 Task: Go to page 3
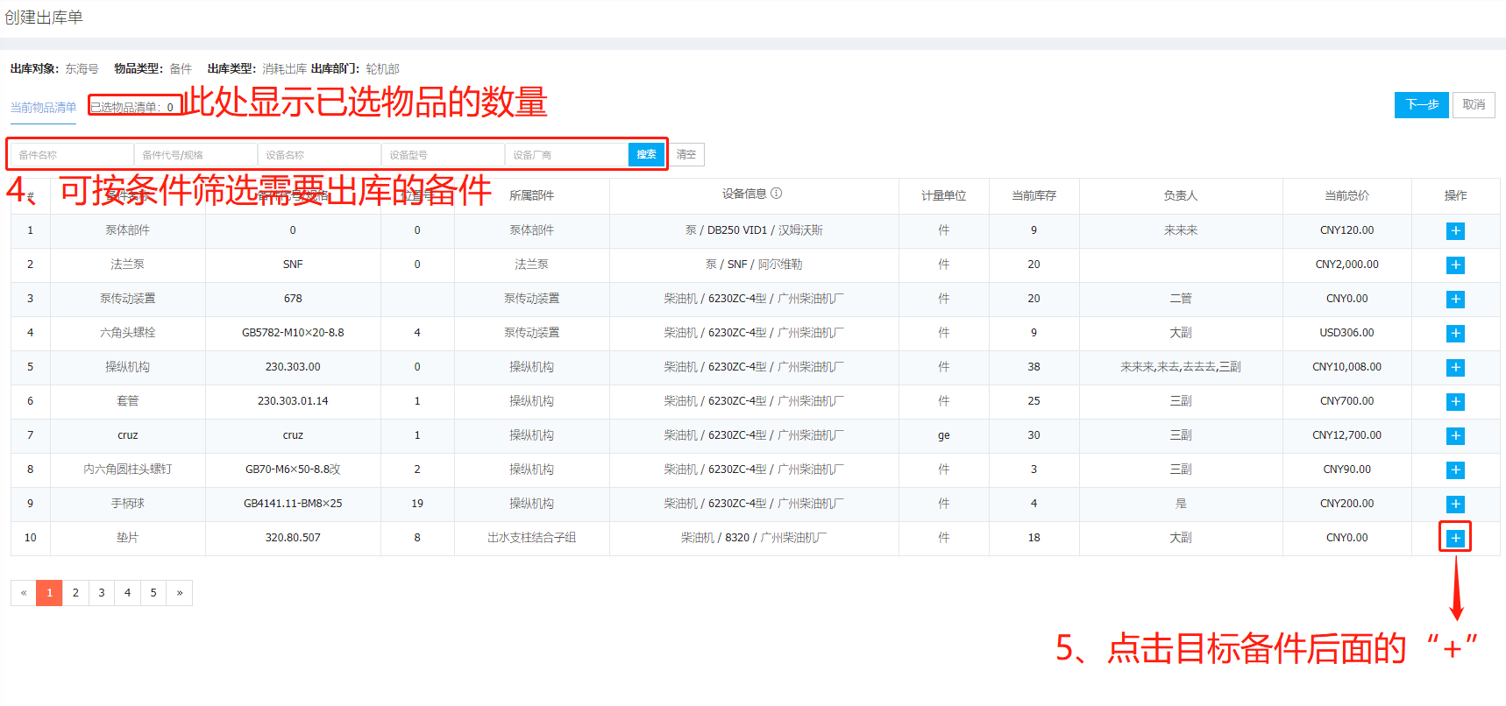[102, 593]
